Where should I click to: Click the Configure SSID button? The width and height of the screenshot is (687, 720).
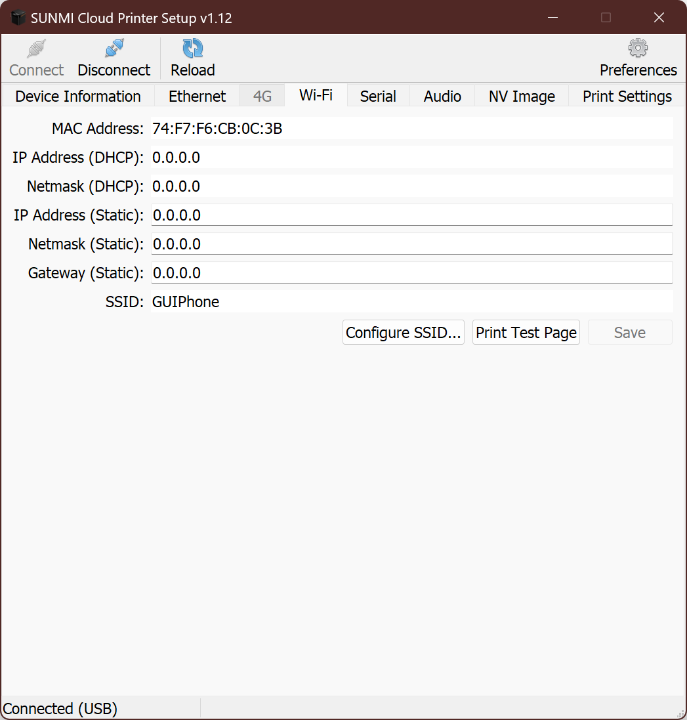[404, 333]
